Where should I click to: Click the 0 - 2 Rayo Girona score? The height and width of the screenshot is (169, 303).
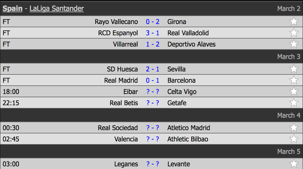[152, 22]
